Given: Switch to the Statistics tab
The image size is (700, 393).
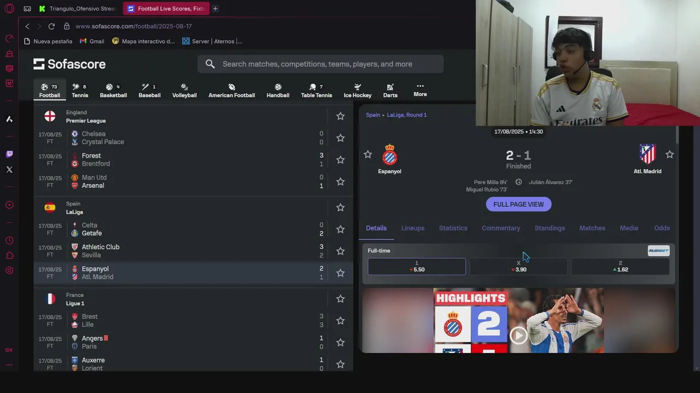Looking at the screenshot, I should point(453,228).
